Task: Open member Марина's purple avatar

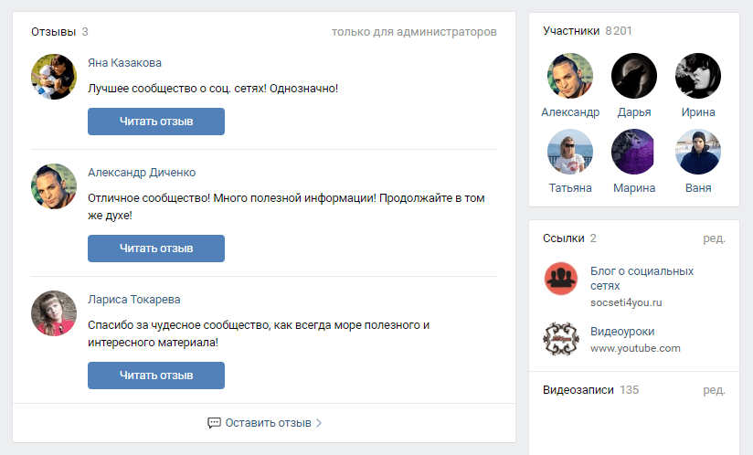Action: tap(634, 152)
